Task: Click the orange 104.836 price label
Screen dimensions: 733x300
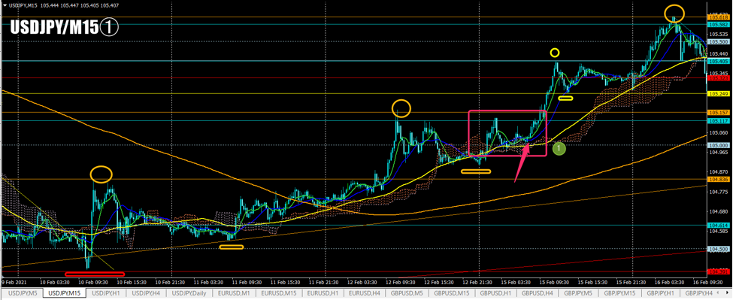Action: tap(719, 180)
